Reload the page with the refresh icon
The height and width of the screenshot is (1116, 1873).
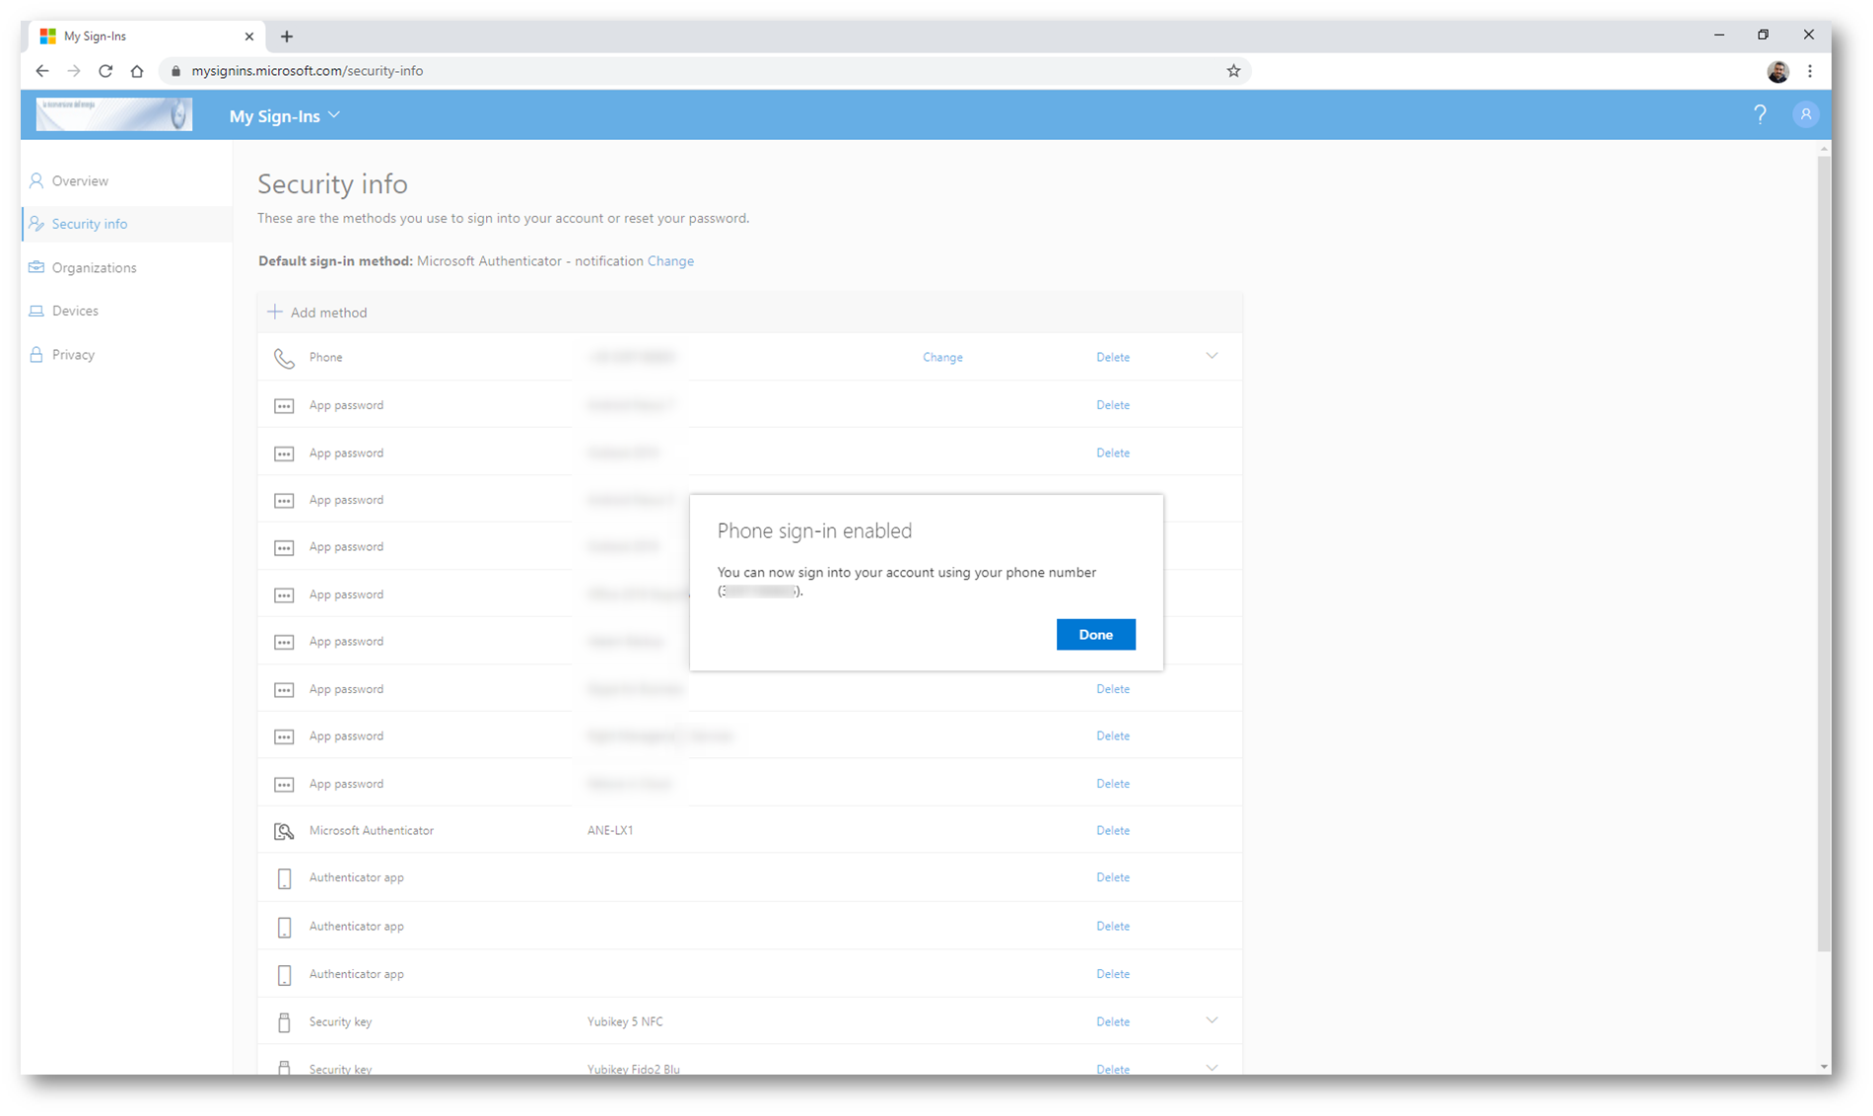click(105, 71)
